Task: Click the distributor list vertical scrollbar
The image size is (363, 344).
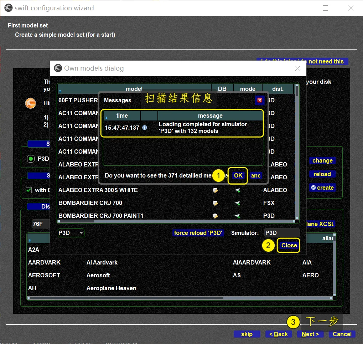Action: [x=334, y=265]
